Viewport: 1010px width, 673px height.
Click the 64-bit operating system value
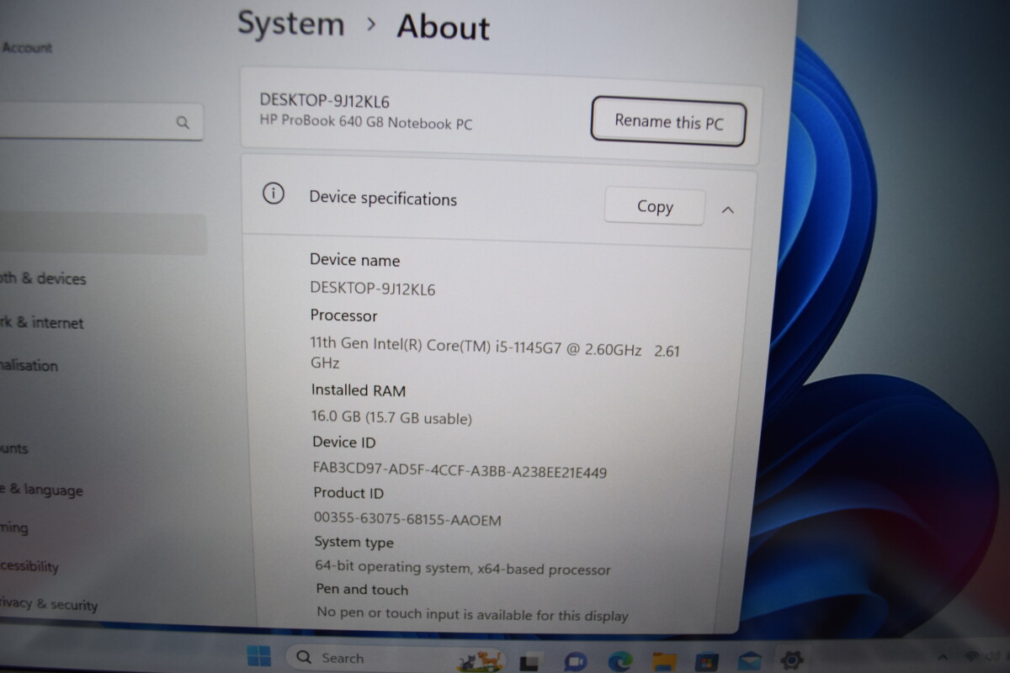[463, 569]
